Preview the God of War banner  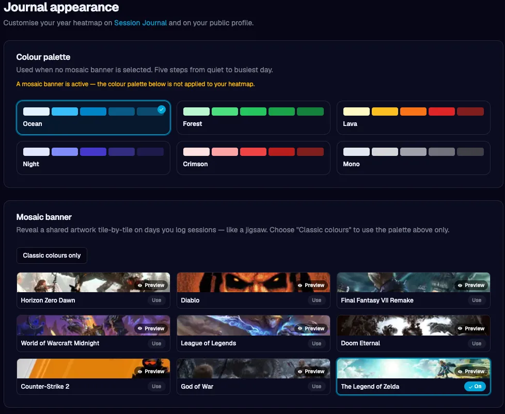tap(311, 371)
